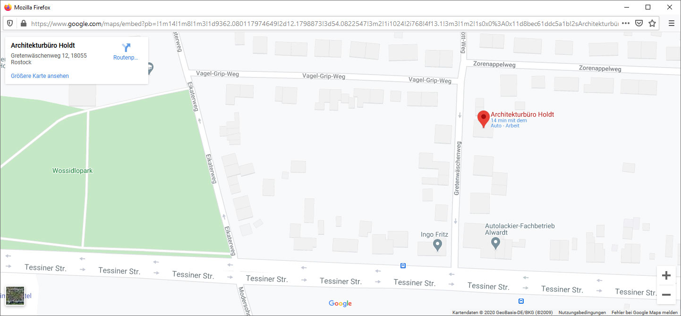This screenshot has width=681, height=316.
Task: Click 'Fehler bei Google Maps melden' link
Action: coord(644,313)
